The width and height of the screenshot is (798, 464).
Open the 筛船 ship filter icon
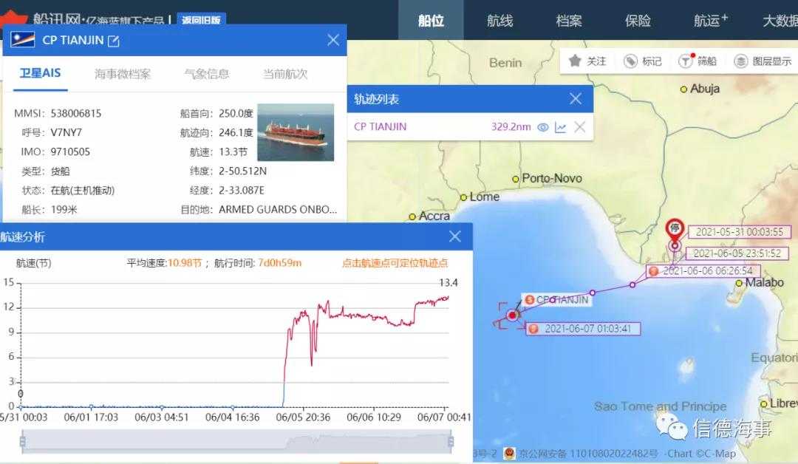[686, 61]
